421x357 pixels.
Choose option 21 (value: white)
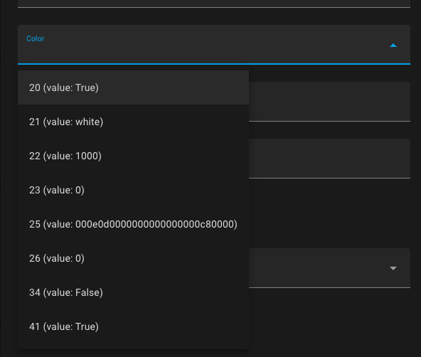[x=133, y=122]
